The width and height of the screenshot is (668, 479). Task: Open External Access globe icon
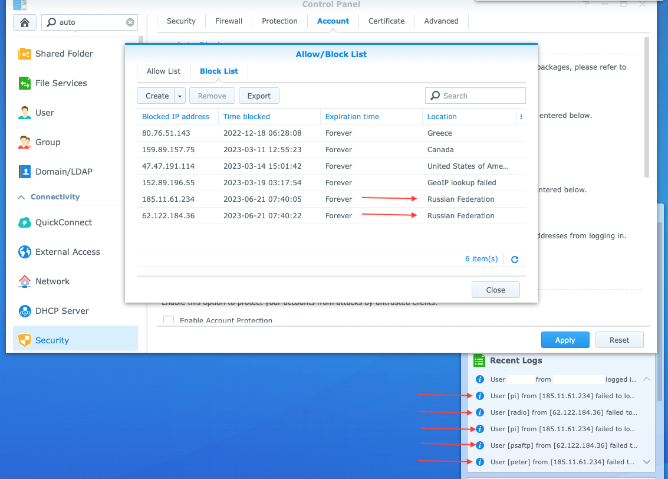click(25, 252)
